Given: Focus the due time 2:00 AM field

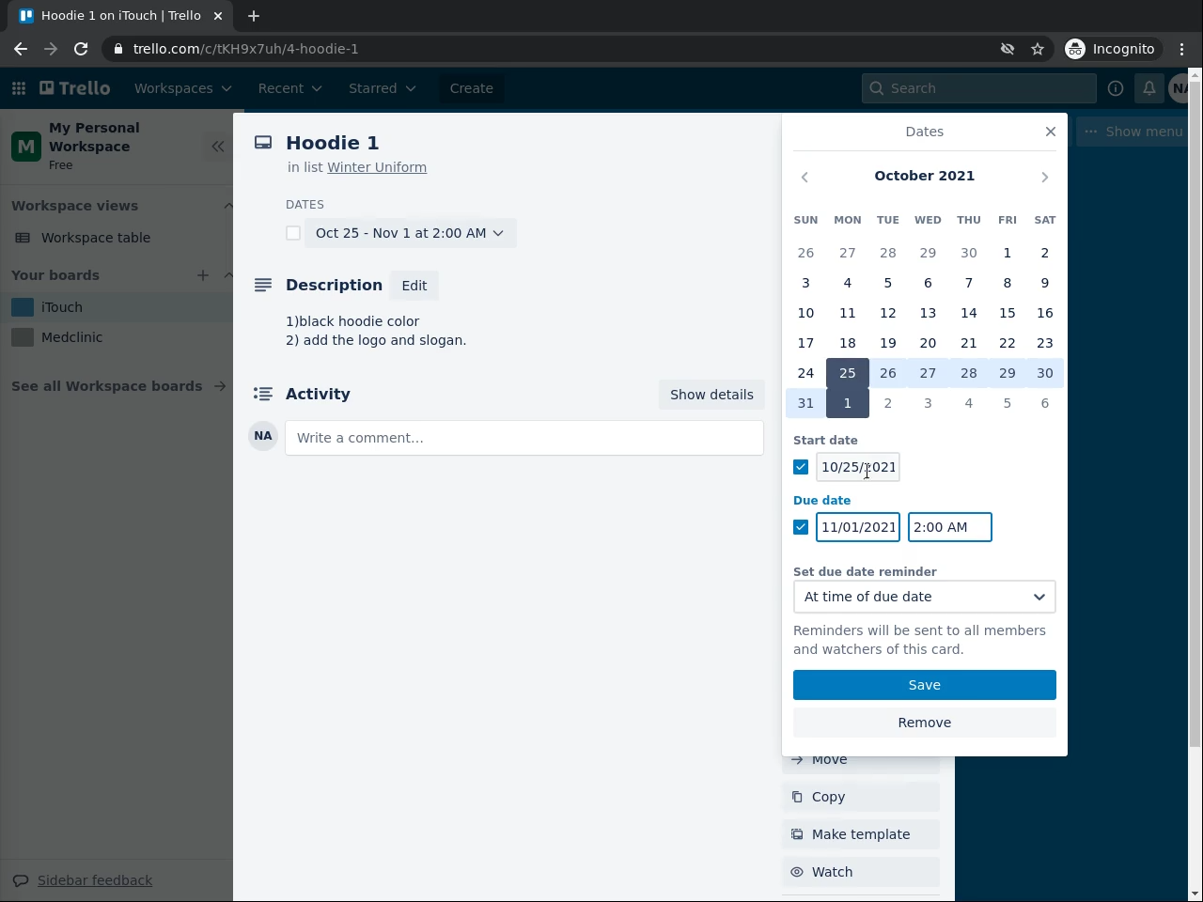Looking at the screenshot, I should tap(950, 527).
